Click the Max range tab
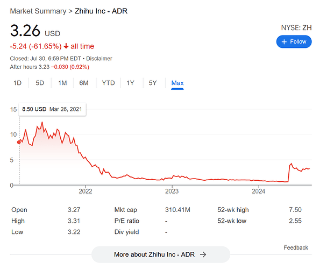The height and width of the screenshot is (269, 334). (x=177, y=83)
